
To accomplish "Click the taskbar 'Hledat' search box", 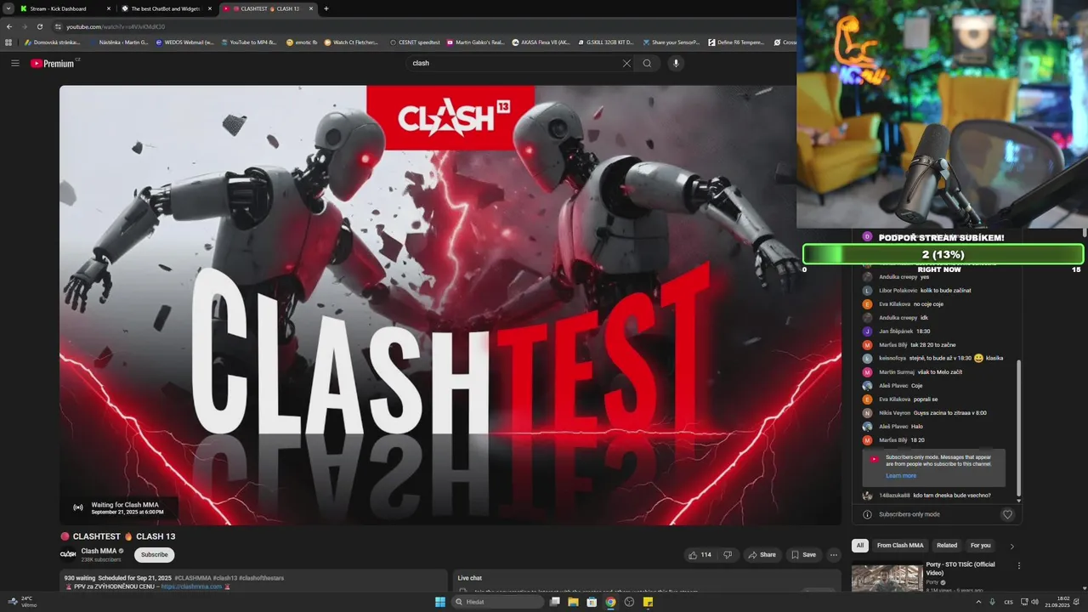I will click(497, 602).
